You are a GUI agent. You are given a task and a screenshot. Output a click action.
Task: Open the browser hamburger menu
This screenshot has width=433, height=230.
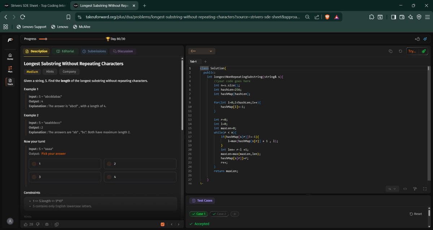pyautogui.click(x=427, y=17)
